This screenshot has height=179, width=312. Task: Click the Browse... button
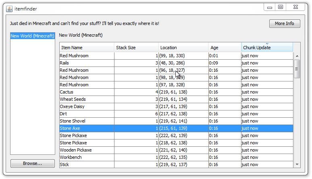click(x=32, y=163)
